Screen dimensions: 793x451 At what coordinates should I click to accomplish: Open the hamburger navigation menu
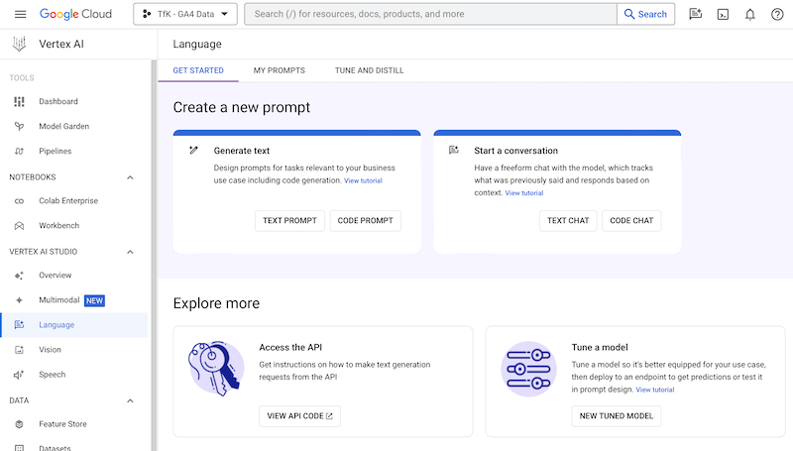[x=20, y=14]
